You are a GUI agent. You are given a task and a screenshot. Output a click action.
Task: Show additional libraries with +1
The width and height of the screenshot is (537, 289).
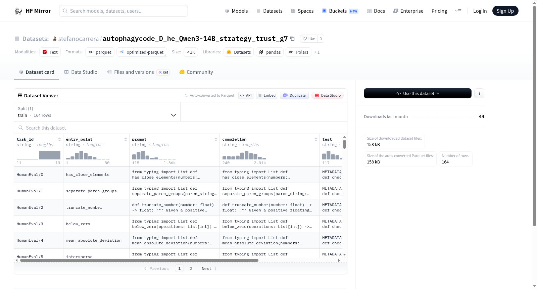click(317, 52)
